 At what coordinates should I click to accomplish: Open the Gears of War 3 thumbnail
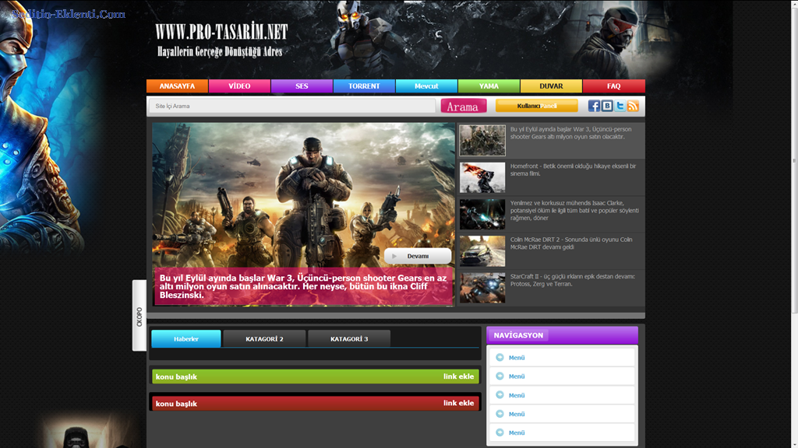click(482, 140)
